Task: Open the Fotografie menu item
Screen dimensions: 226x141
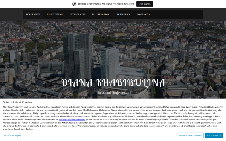Action: (78, 14)
